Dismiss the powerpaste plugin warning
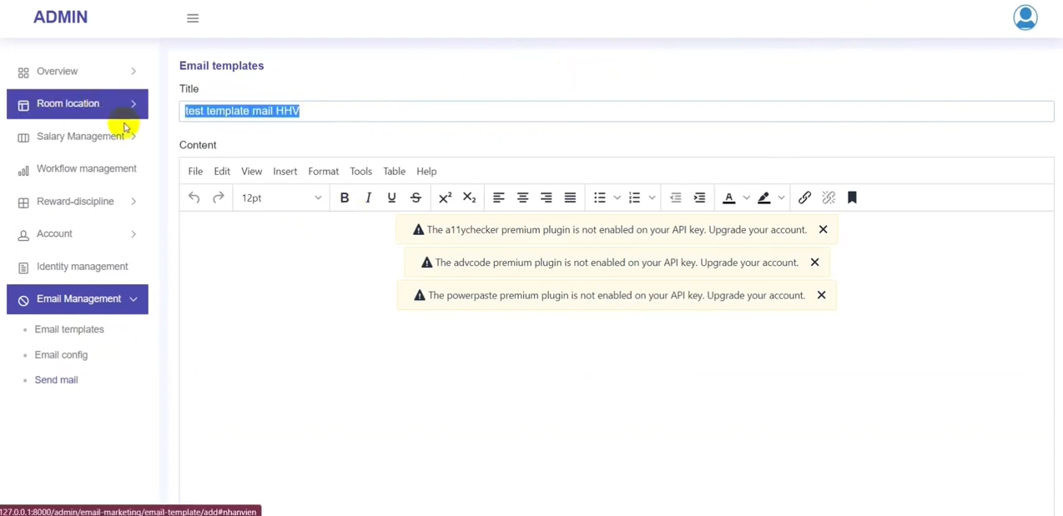1063x516 pixels. click(x=821, y=295)
